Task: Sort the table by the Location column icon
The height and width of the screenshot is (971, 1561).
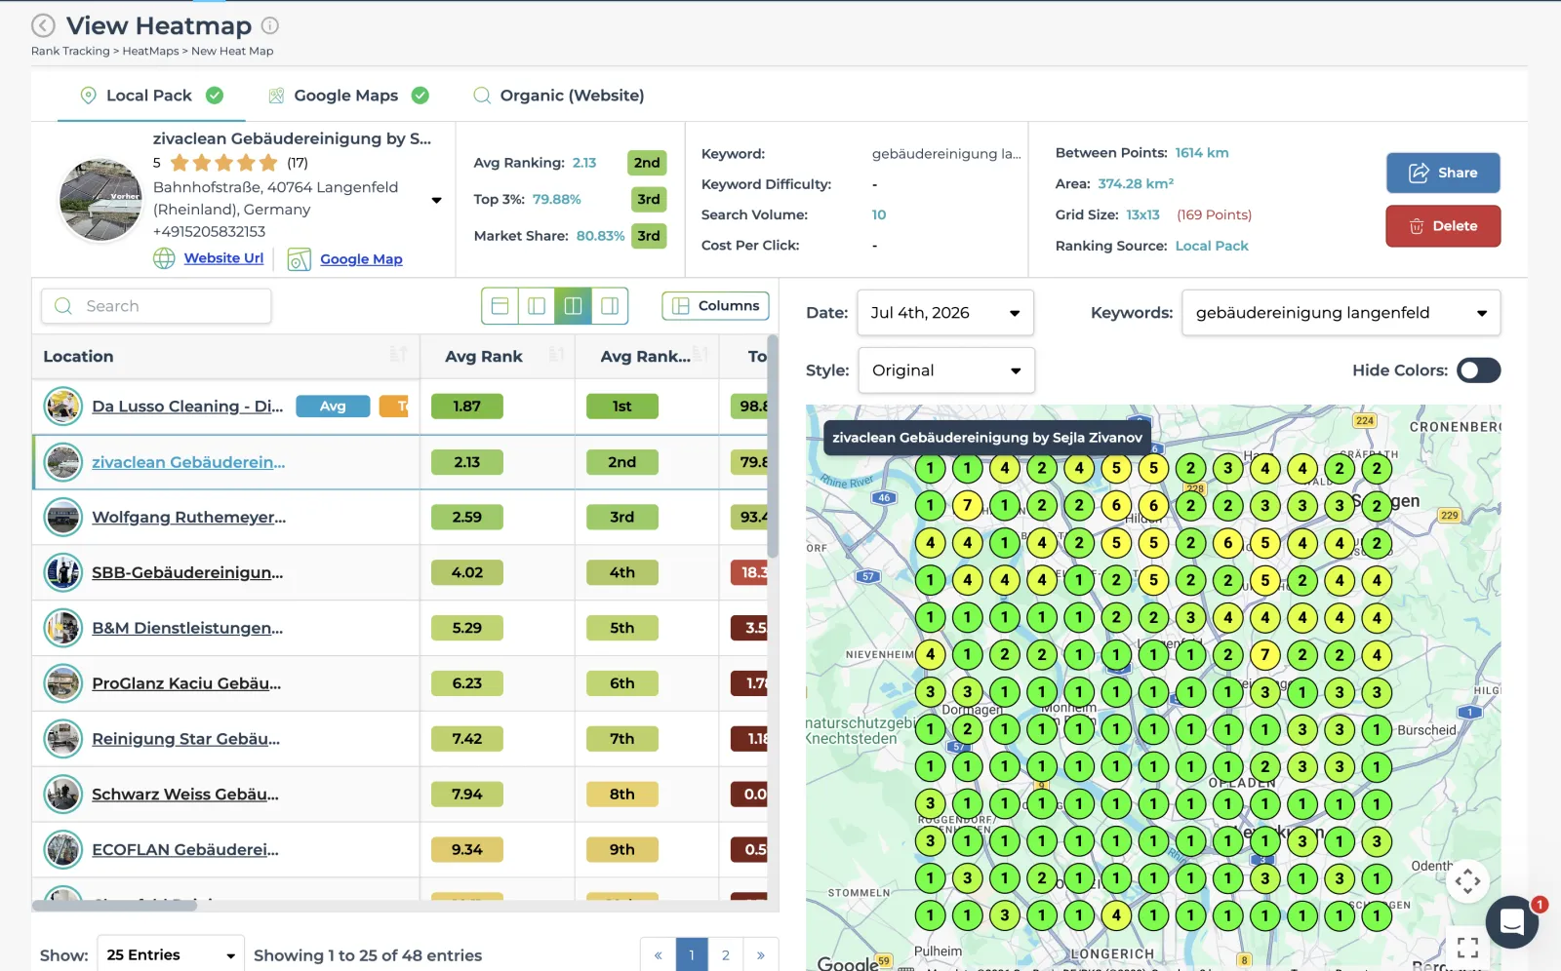Action: [x=398, y=354]
